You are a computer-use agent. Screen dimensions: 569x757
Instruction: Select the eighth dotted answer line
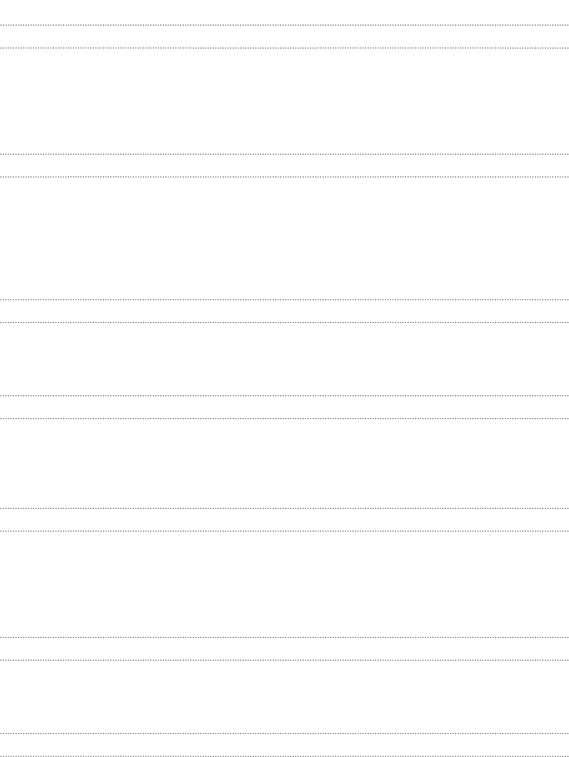coord(284,418)
